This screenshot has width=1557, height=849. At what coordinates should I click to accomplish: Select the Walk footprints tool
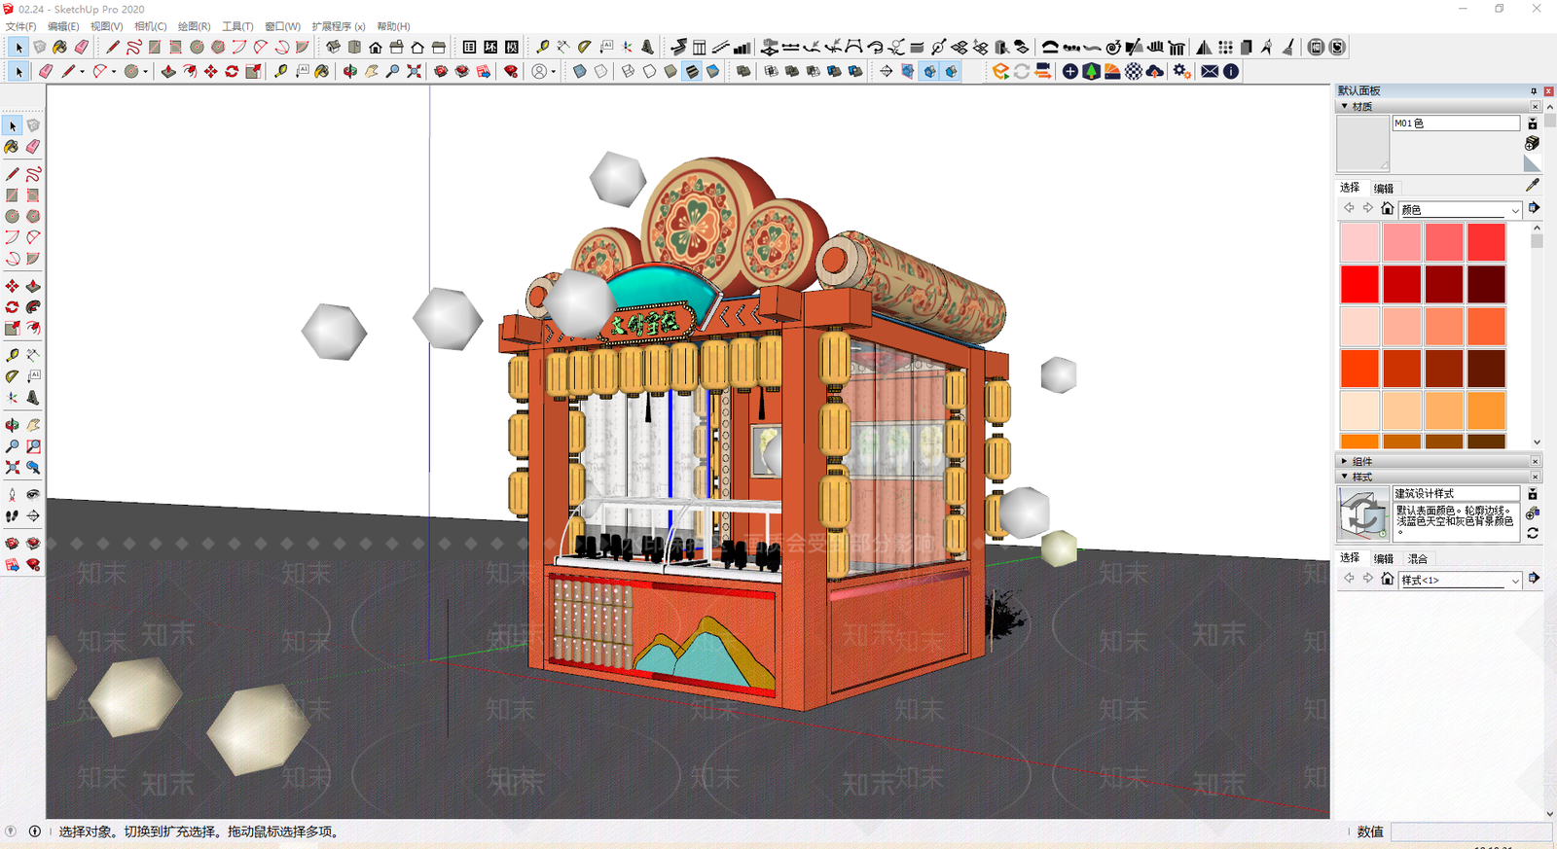click(12, 516)
